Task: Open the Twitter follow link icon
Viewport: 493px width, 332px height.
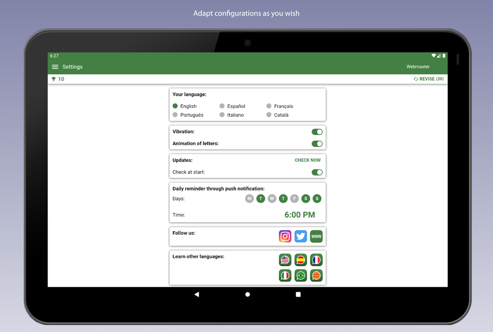Action: pos(300,236)
